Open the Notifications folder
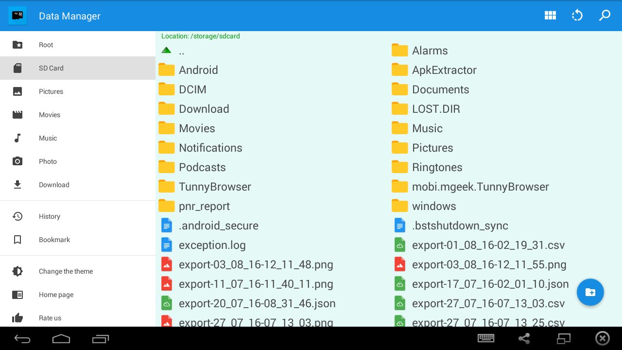622x350 pixels. click(272, 148)
